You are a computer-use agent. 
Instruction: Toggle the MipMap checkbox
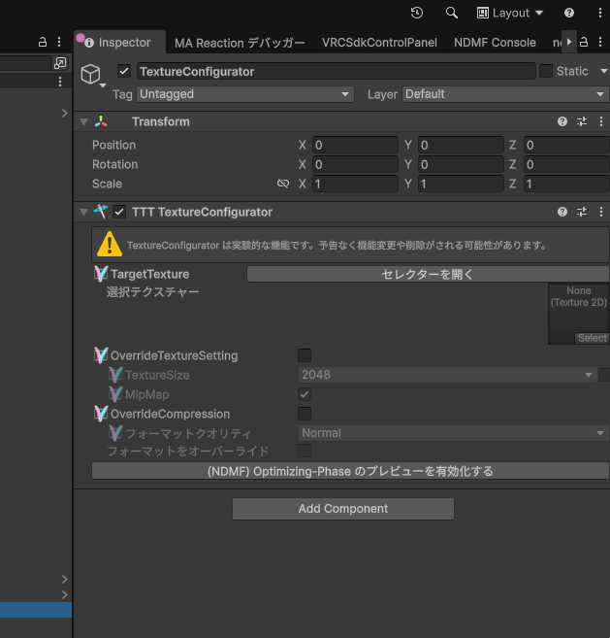click(x=305, y=394)
